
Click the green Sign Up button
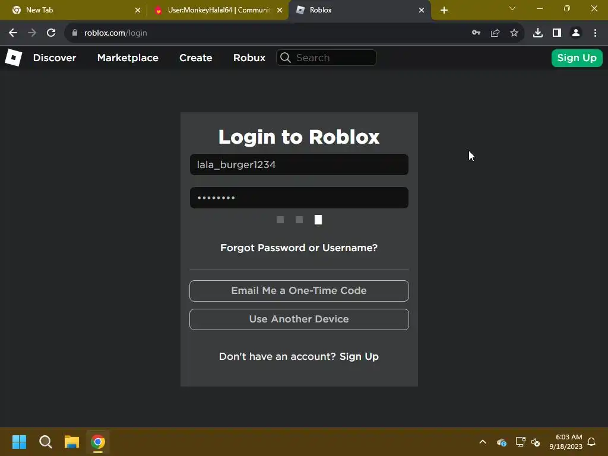[x=577, y=58]
